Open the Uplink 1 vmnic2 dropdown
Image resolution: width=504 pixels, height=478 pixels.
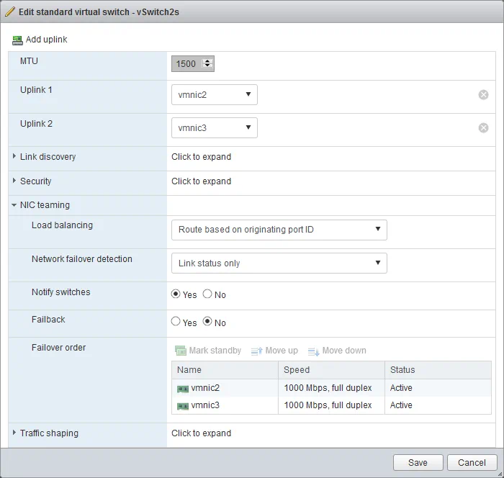215,94
